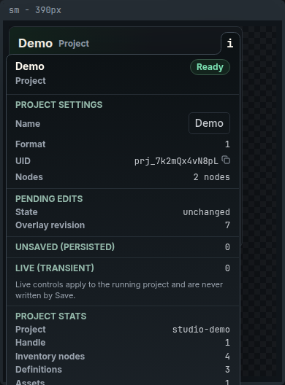The image size is (285, 385).
Task: Click the Live (Transient) section header
Action: pos(55,268)
